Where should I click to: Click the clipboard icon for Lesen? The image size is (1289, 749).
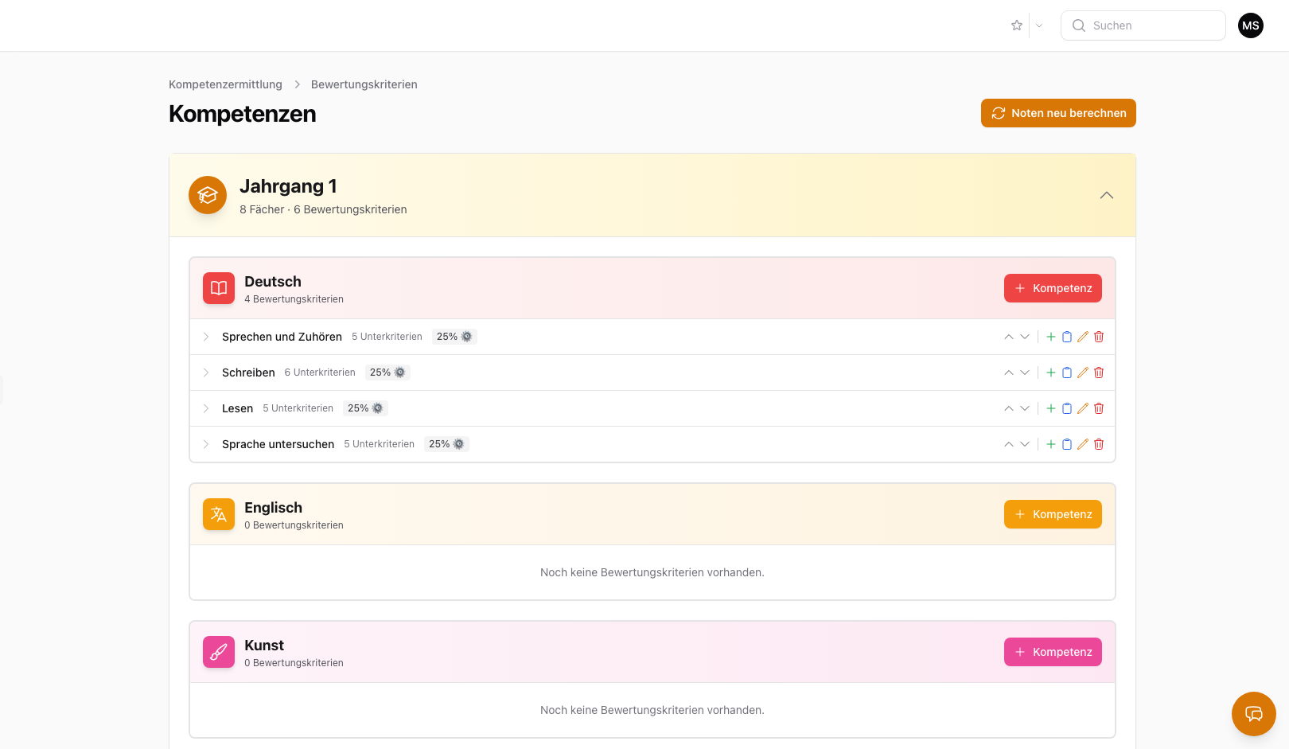1067,408
